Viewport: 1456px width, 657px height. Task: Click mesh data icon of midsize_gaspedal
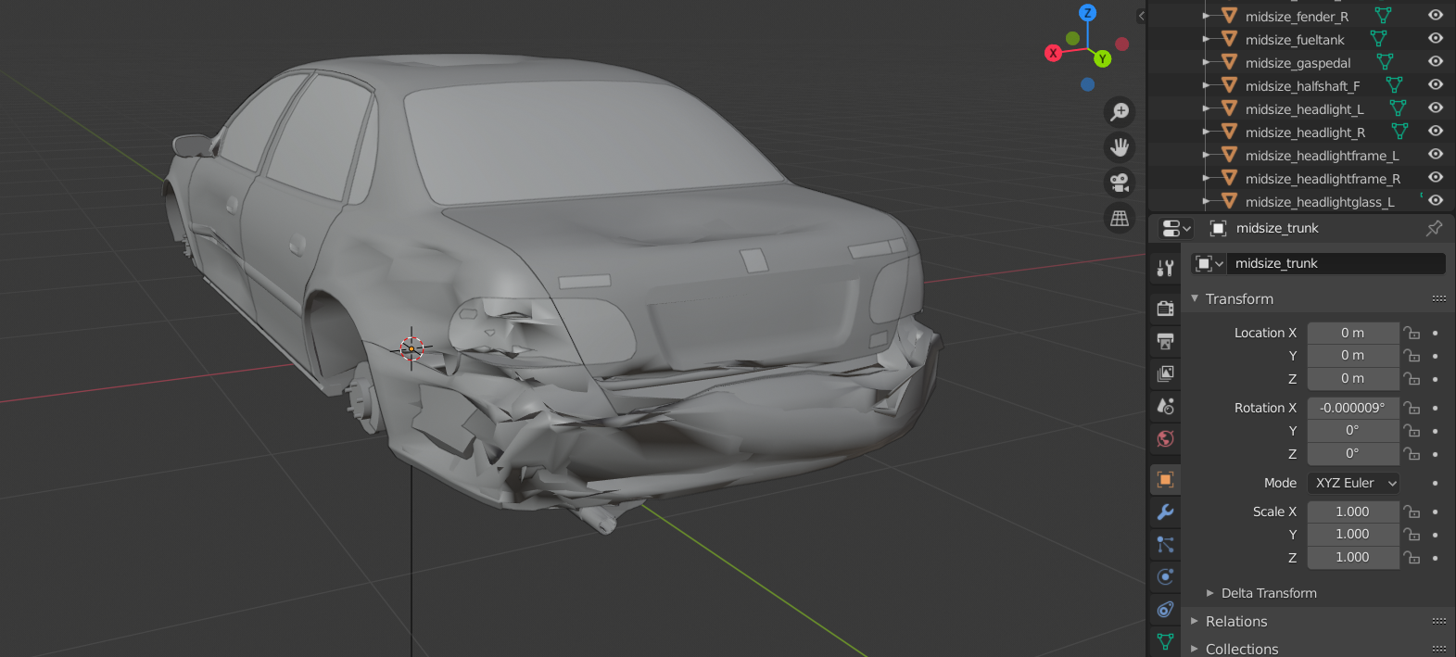1385,62
